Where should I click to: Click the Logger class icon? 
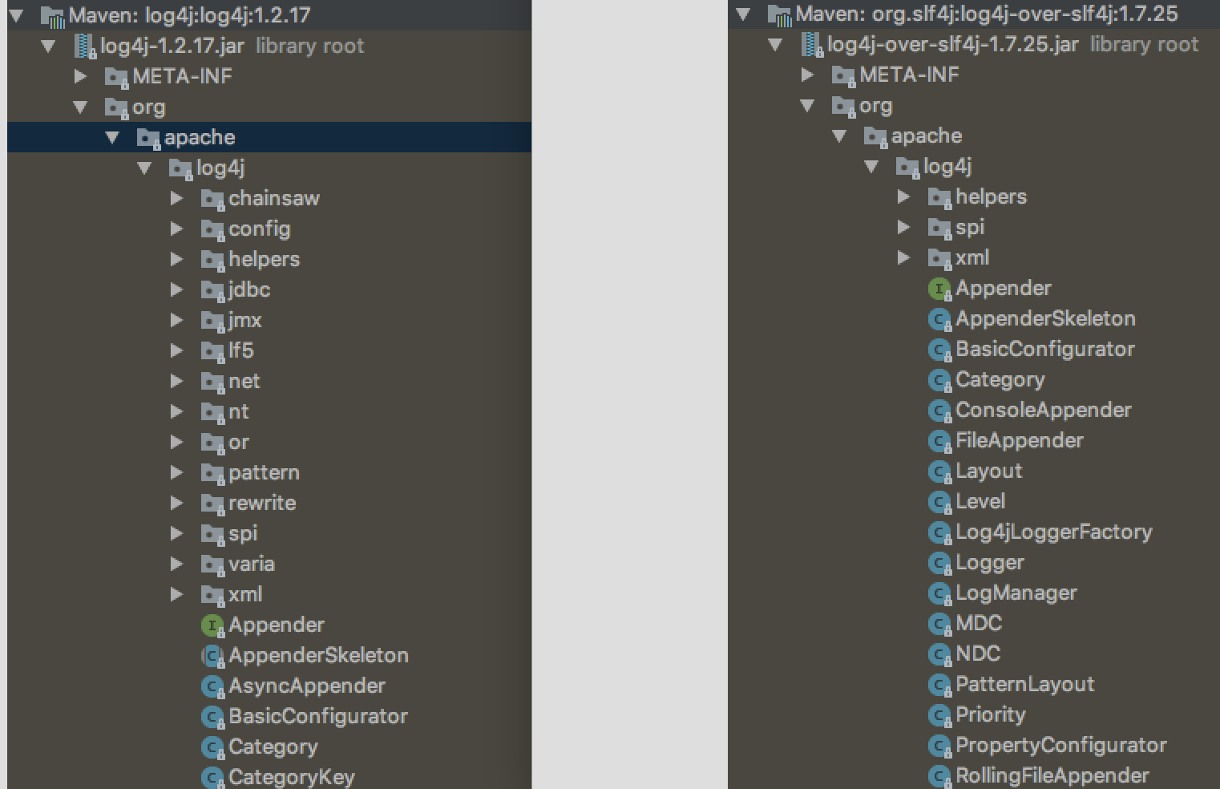pyautogui.click(x=939, y=563)
